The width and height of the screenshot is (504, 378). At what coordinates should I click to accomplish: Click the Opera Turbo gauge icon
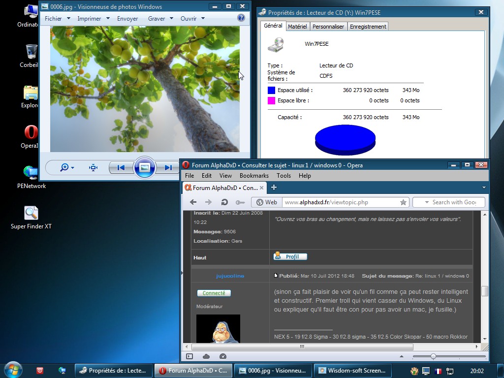(x=223, y=356)
